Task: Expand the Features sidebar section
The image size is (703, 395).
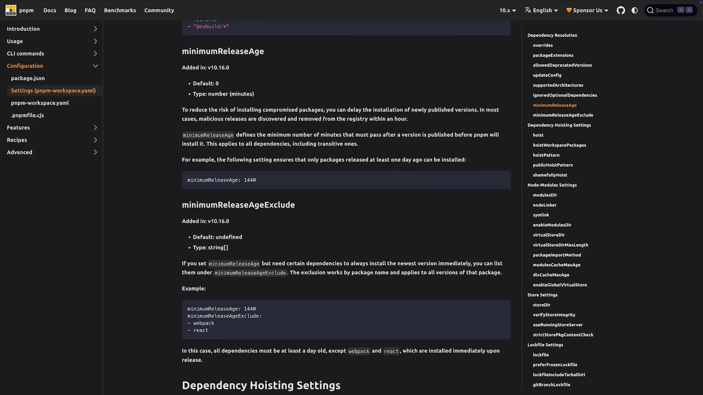Action: click(95, 128)
